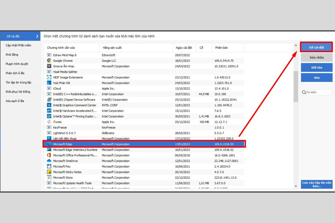Click version 109.0.5414.75 of Chrome

pyautogui.click(x=224, y=60)
